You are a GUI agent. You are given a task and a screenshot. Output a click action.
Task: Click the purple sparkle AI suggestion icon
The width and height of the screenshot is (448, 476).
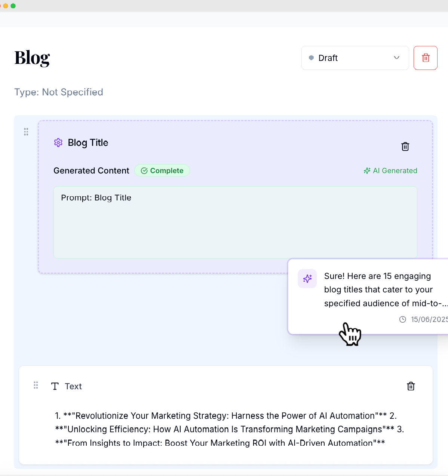coord(307,279)
